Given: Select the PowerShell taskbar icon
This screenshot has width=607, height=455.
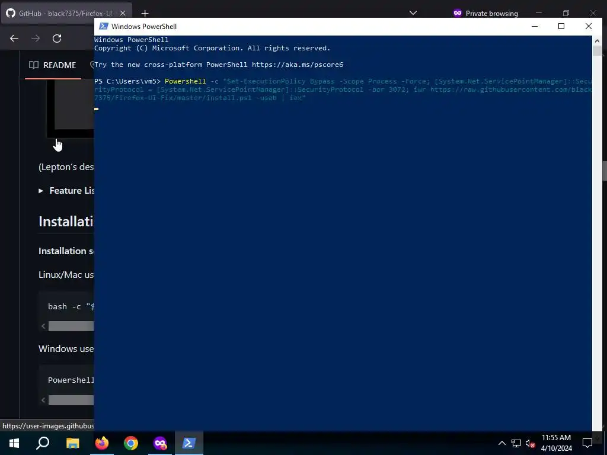Looking at the screenshot, I should [x=189, y=443].
